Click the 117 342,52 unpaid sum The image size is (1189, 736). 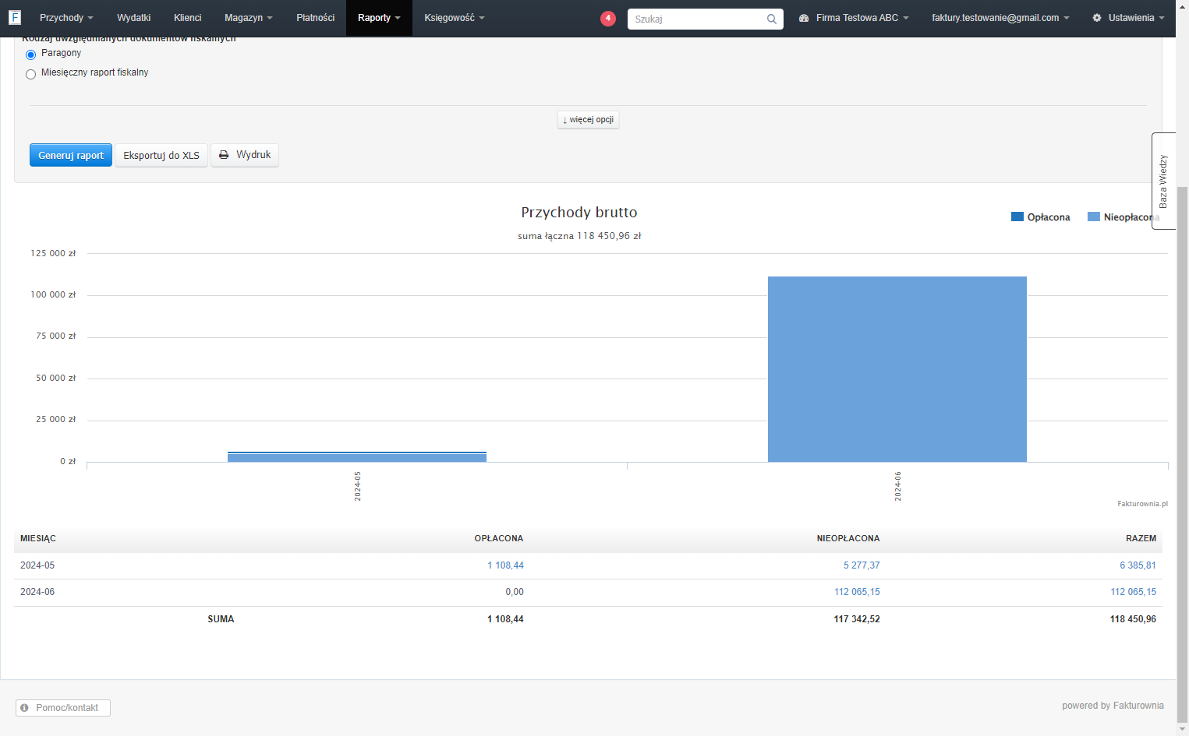857,619
